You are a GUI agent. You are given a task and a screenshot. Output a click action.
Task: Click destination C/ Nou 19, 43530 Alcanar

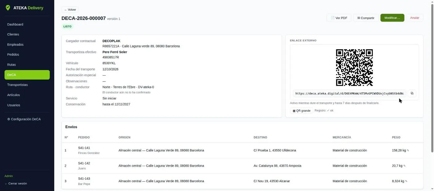click(272, 181)
